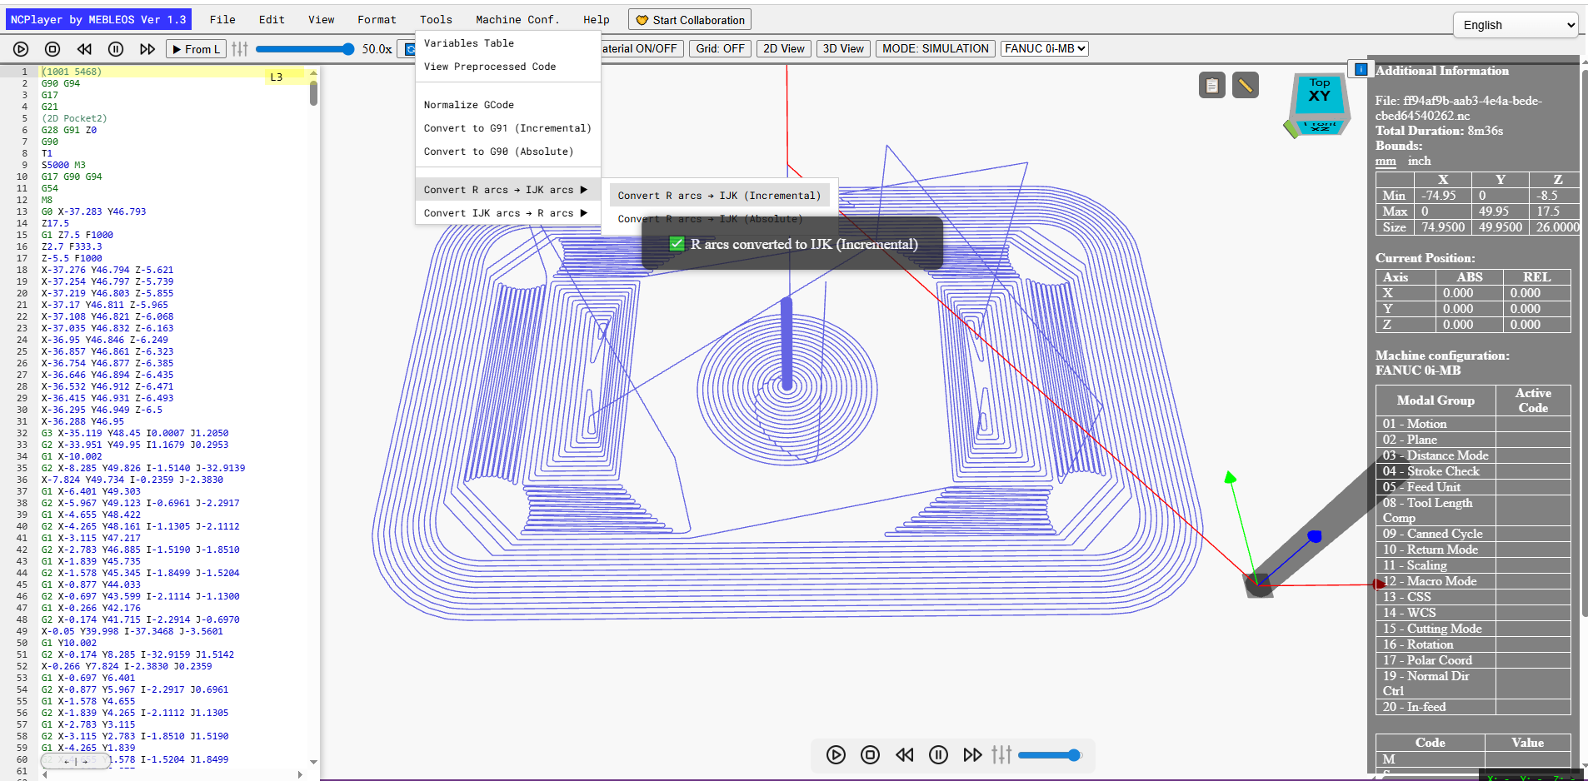Open the Help menu
1588x781 pixels.
596,19
